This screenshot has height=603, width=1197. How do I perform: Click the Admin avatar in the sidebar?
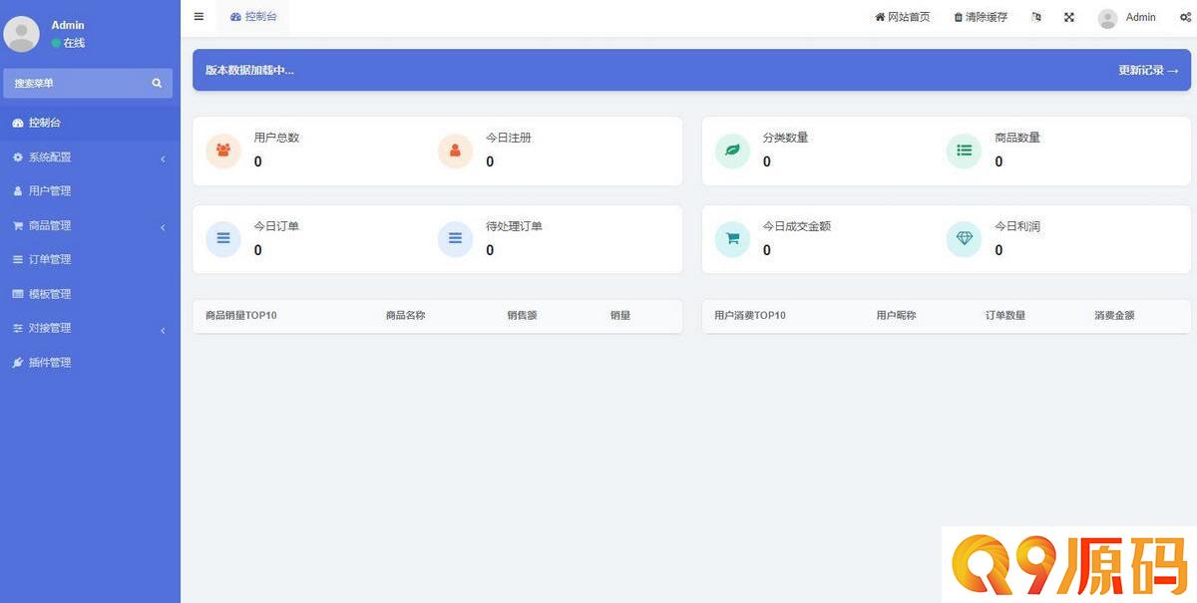click(x=22, y=34)
